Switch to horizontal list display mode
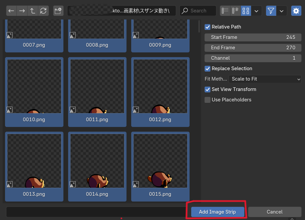 [236, 11]
